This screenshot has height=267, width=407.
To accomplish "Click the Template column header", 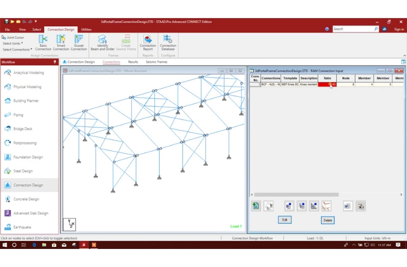I will click(x=290, y=78).
